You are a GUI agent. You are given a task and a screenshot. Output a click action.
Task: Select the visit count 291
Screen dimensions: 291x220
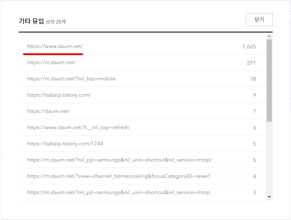(x=251, y=63)
